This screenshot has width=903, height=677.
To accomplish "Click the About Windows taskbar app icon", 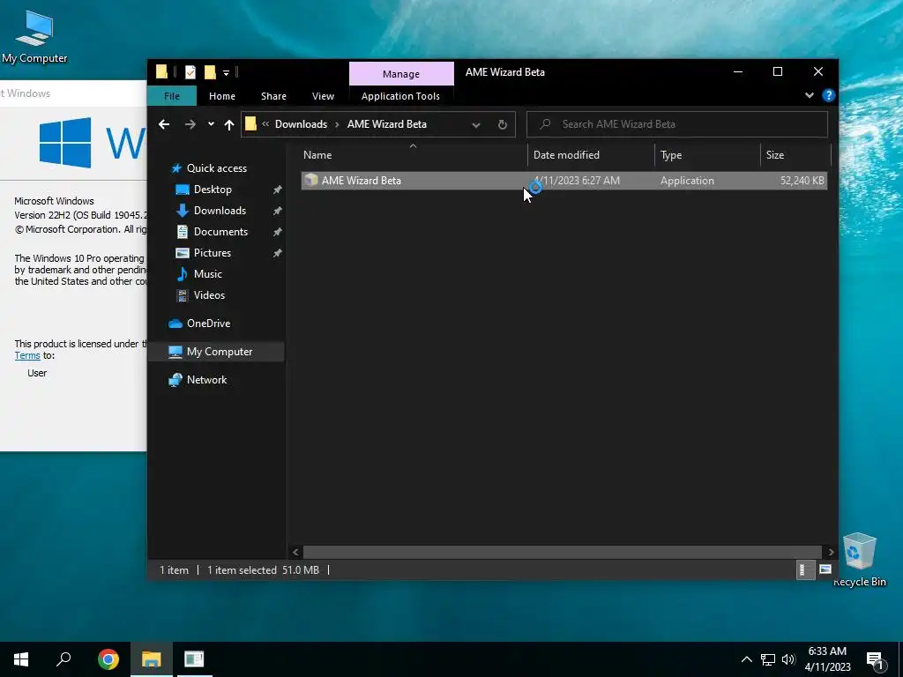I will [194, 659].
